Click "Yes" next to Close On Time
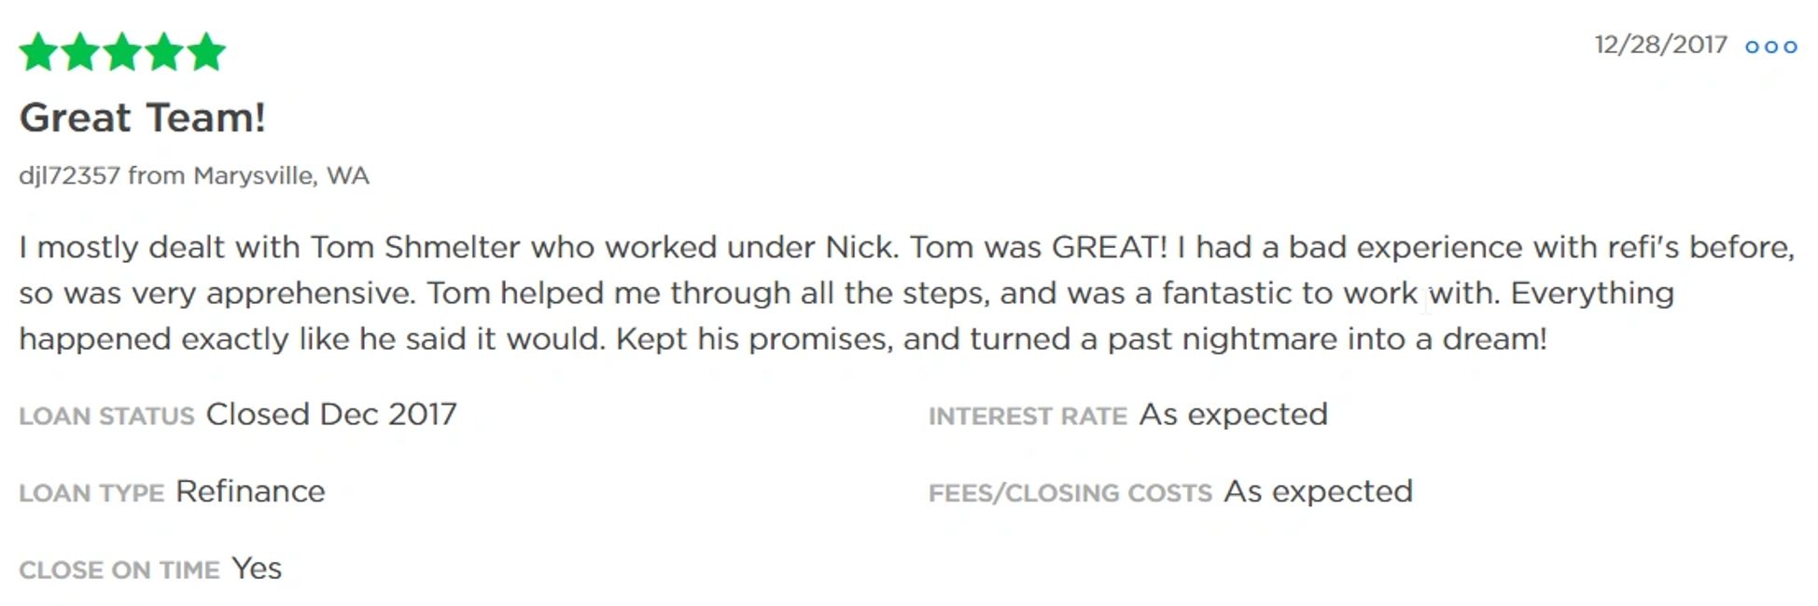 [257, 569]
